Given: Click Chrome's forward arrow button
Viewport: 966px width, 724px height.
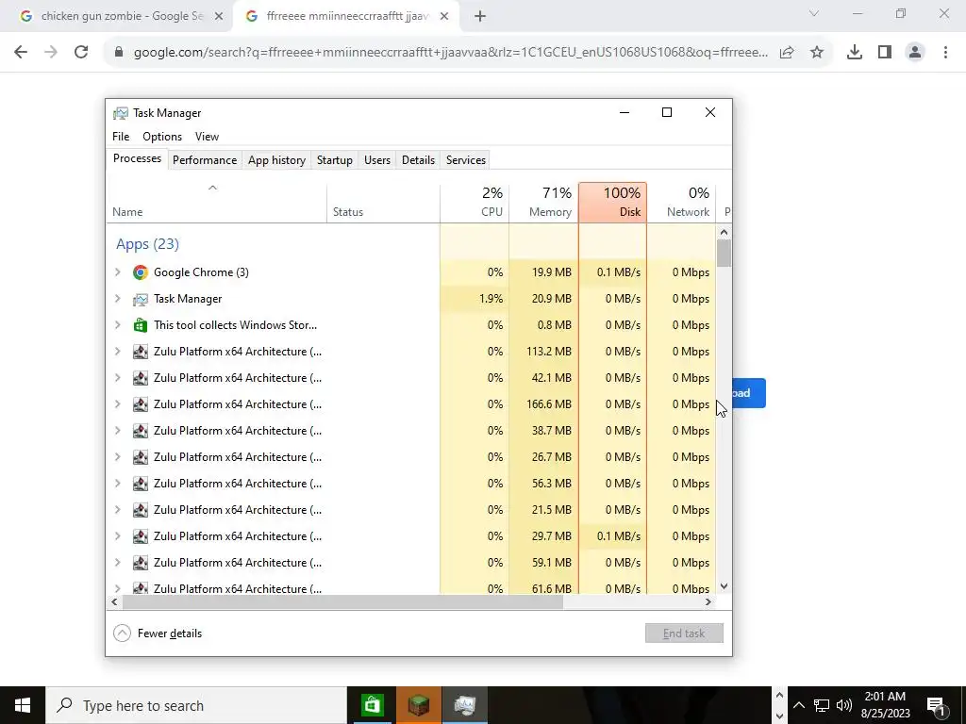Looking at the screenshot, I should [x=51, y=53].
